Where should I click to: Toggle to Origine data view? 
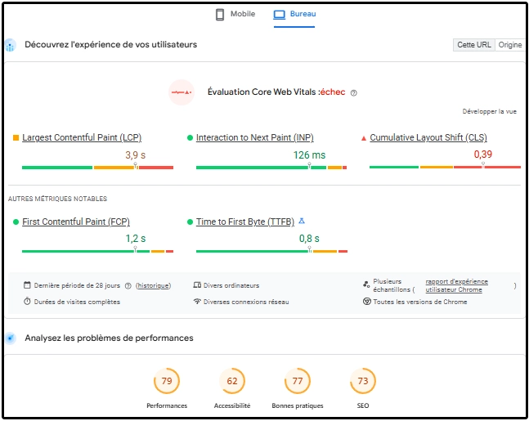(510, 45)
